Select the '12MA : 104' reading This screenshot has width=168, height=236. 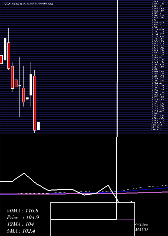(x=20, y=224)
